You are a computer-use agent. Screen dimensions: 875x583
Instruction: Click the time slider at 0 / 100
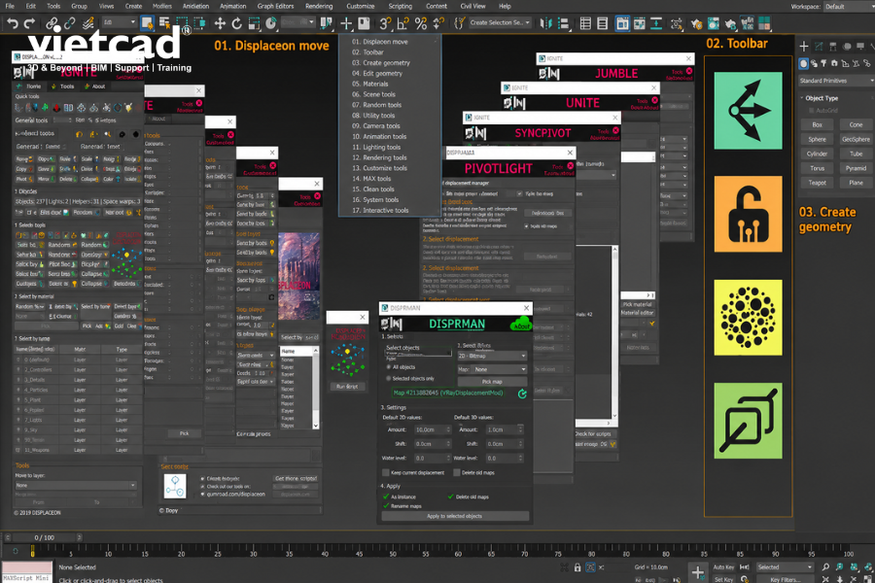pyautogui.click(x=45, y=537)
